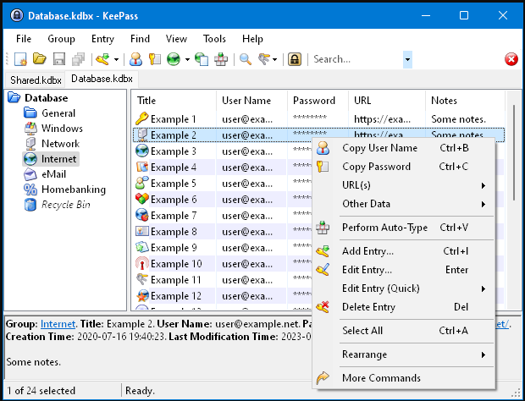
Task: Open the Tools menu
Action: (214, 39)
